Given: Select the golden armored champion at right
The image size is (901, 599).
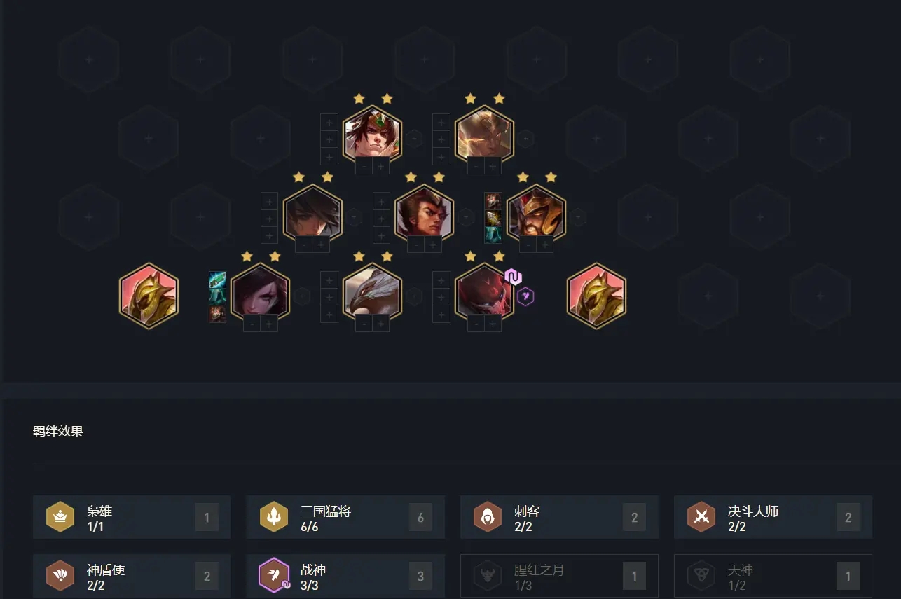Looking at the screenshot, I should tap(596, 296).
